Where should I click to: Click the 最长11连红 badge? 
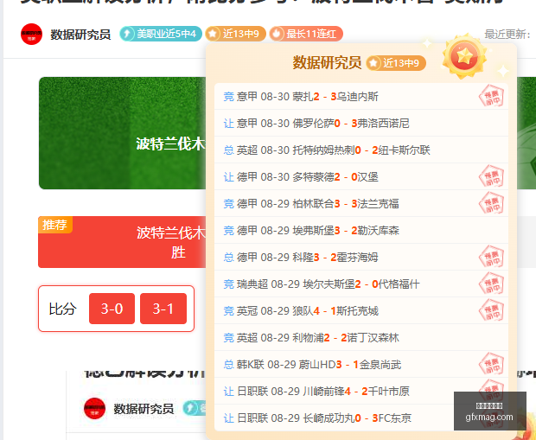pos(306,34)
